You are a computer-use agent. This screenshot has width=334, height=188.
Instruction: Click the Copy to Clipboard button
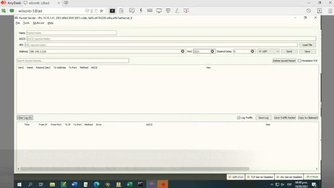pyautogui.click(x=308, y=118)
